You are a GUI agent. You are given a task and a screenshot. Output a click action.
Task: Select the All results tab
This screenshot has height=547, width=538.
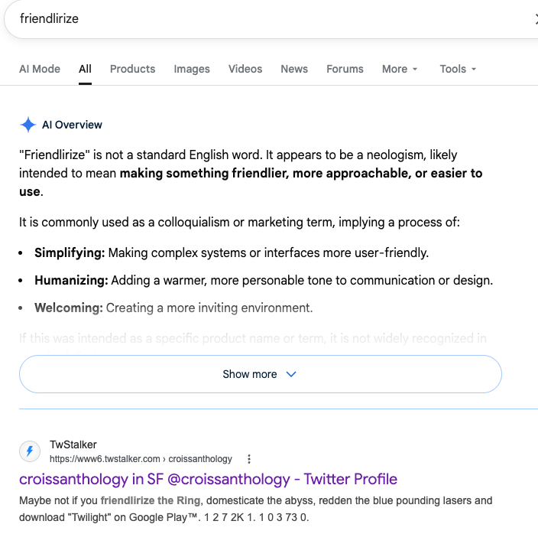pyautogui.click(x=85, y=69)
